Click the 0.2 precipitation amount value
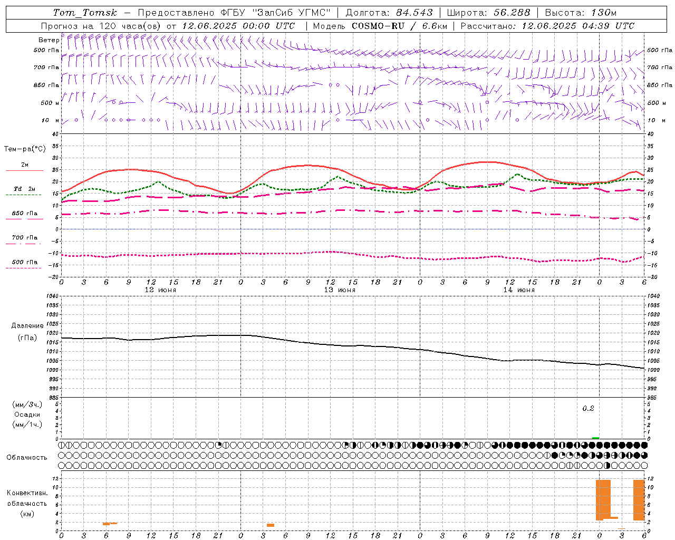Image resolution: width=675 pixels, height=540 pixels. [588, 409]
